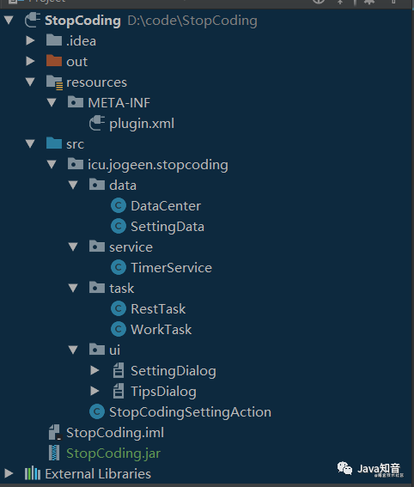
Task: Collapse the ui package arrow
Action: point(73,350)
